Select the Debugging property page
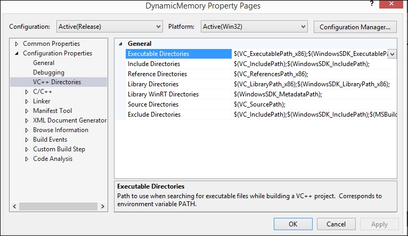This screenshot has height=236, width=408. click(48, 72)
